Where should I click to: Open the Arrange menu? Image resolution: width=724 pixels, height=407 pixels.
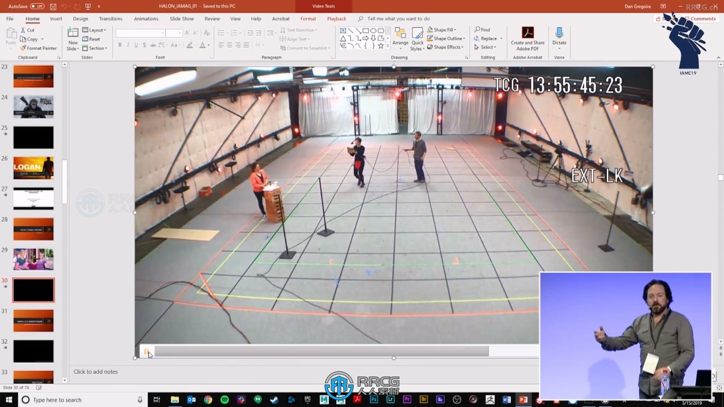(x=400, y=38)
